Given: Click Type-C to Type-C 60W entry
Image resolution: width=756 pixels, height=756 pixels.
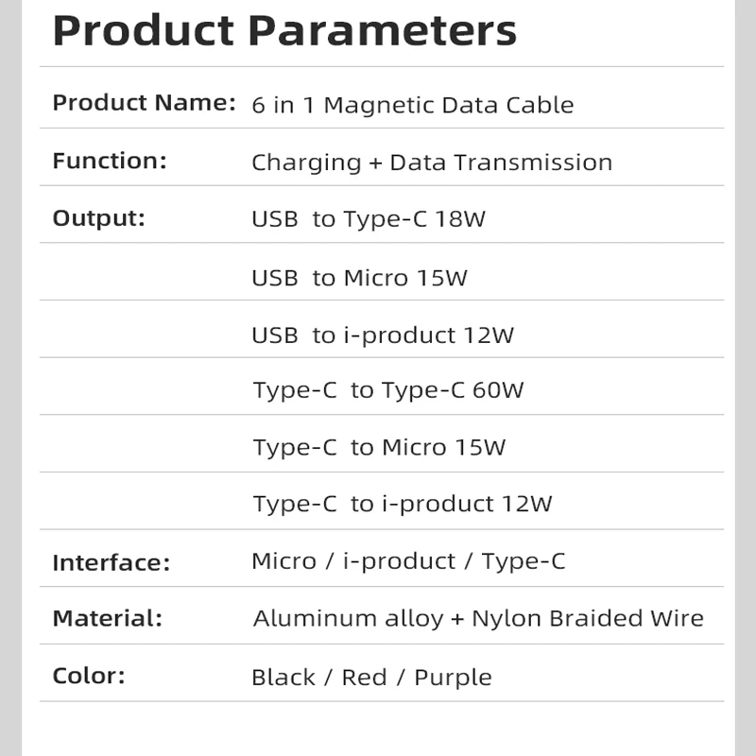Looking at the screenshot, I should tap(387, 390).
